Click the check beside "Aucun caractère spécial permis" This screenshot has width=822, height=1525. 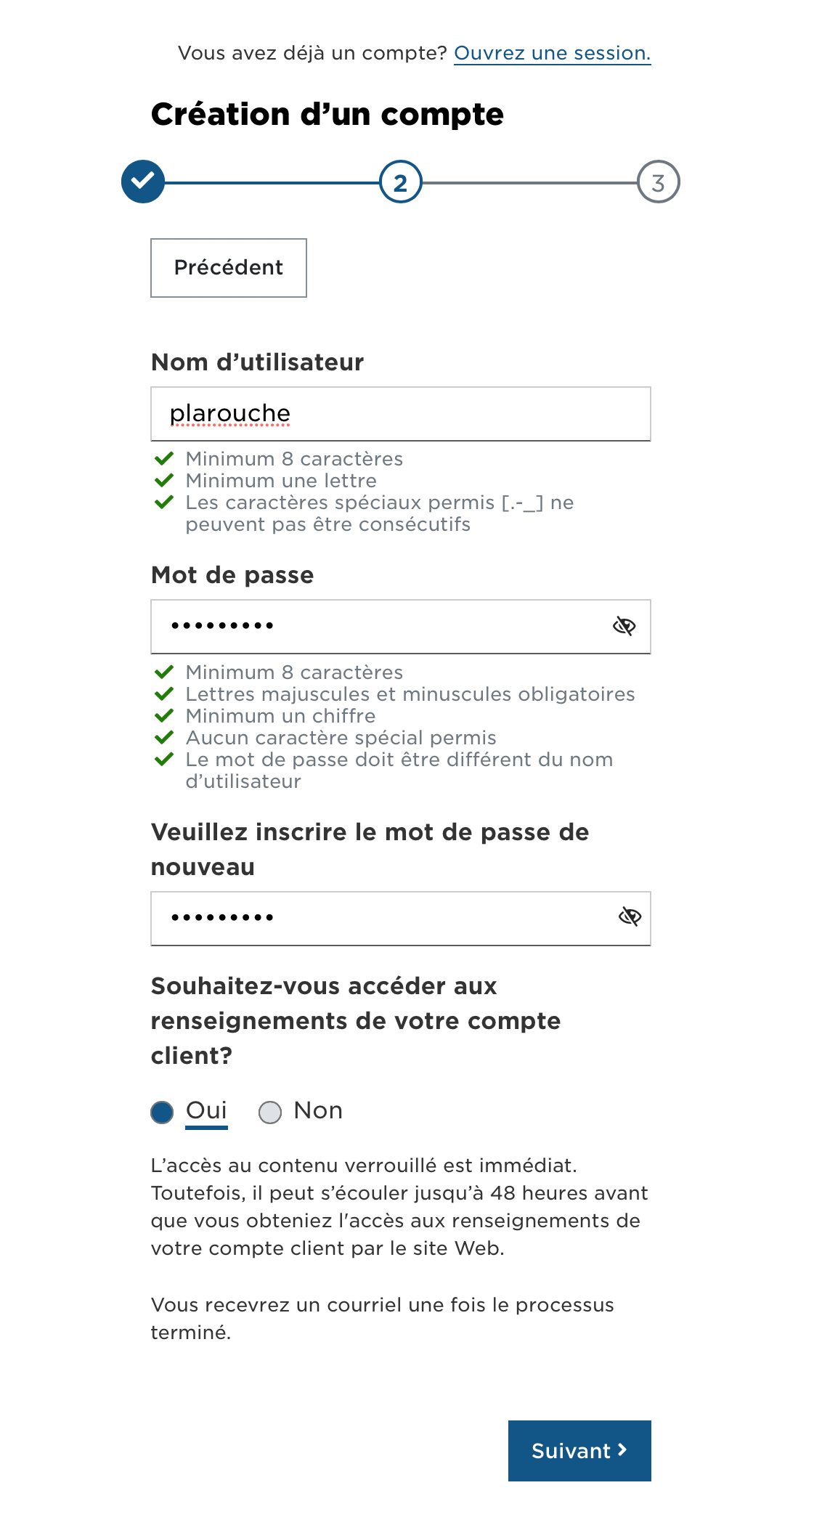click(x=164, y=738)
